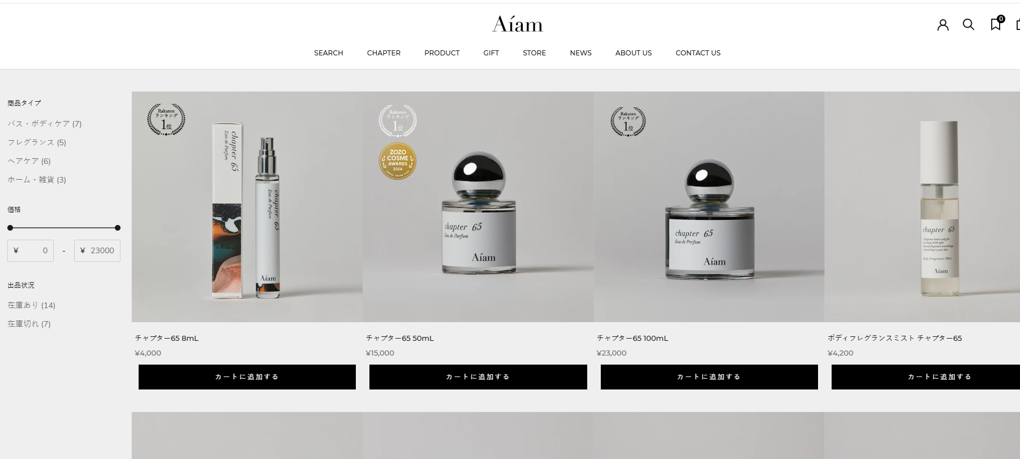Open the account profile icon
The image size is (1020, 459).
click(942, 25)
